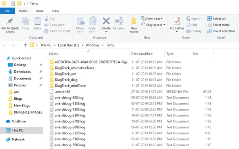The image size is (239, 149).
Task: Select file aria-debug-2304.log
Action: click(67, 116)
